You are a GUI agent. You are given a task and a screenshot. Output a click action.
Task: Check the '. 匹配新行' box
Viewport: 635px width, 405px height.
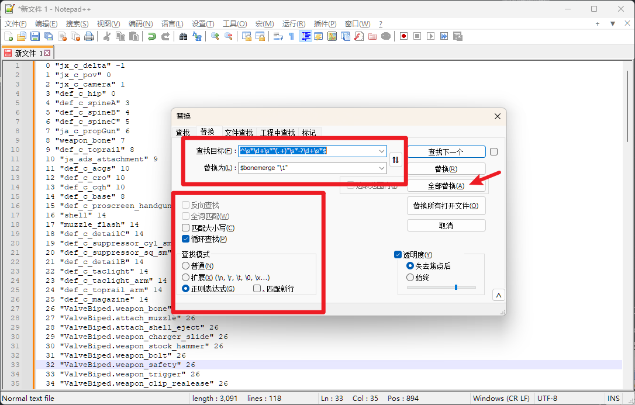[257, 289]
